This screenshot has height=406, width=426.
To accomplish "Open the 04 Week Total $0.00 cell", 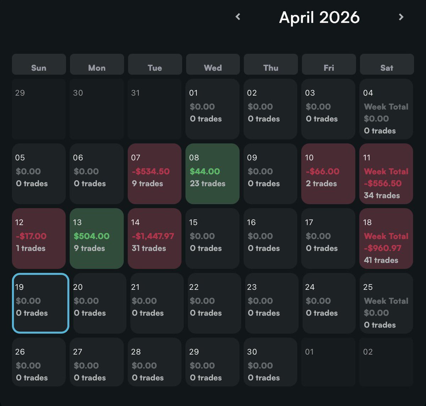I will click(x=386, y=109).
